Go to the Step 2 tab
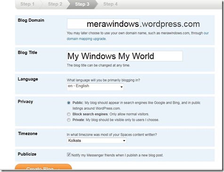The image size is (224, 172). point(55,4)
